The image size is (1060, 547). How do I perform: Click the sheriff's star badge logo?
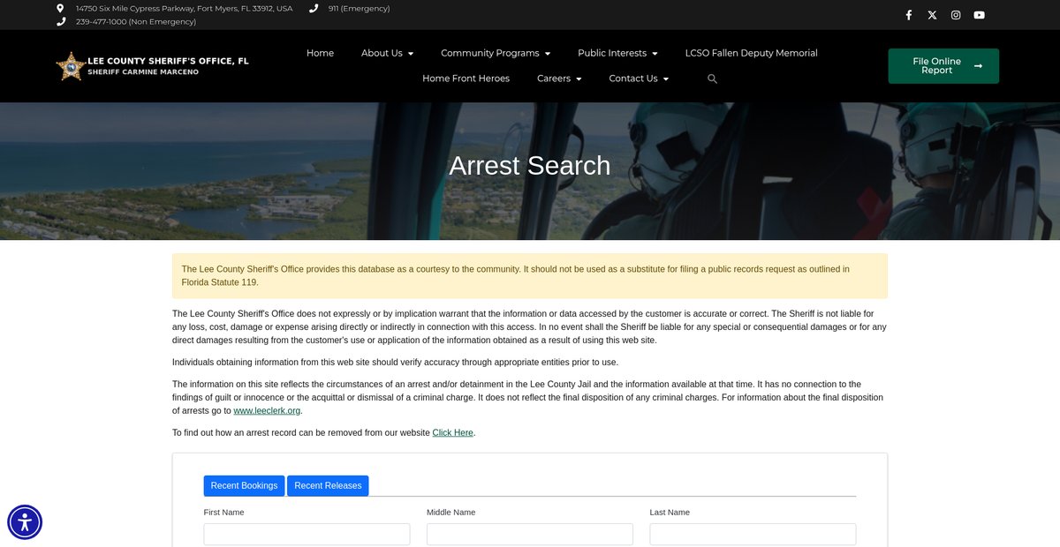tap(70, 66)
